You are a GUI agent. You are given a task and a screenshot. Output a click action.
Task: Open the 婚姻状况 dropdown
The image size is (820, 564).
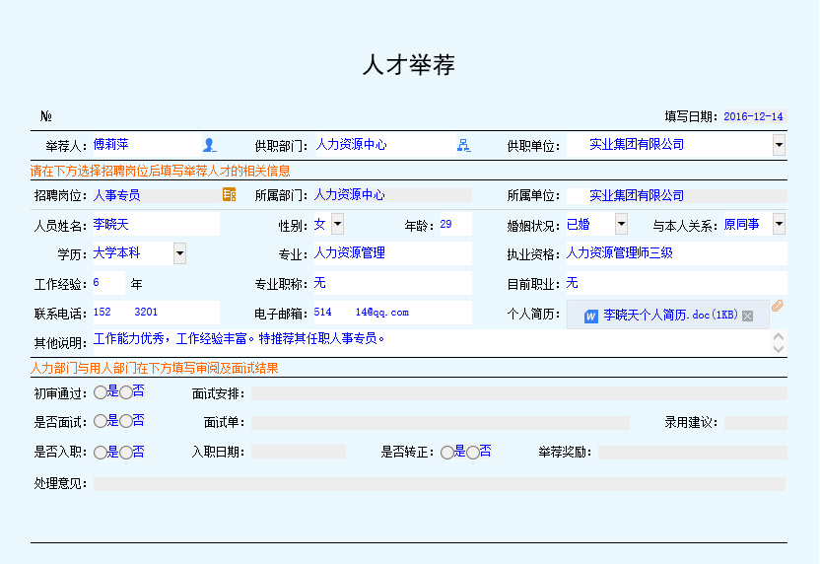coord(621,224)
